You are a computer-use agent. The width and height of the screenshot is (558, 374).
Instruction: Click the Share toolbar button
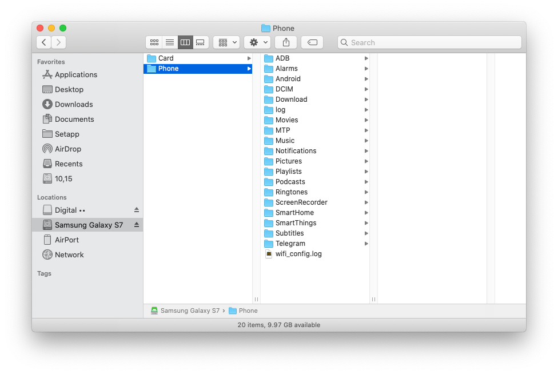pyautogui.click(x=286, y=42)
